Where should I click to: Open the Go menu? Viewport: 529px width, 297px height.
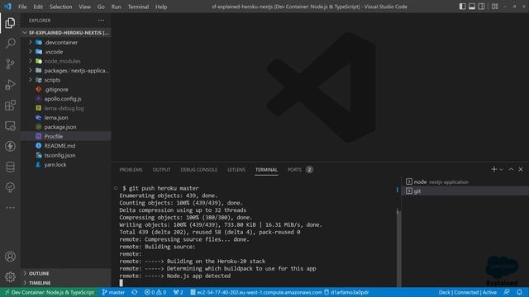click(101, 7)
